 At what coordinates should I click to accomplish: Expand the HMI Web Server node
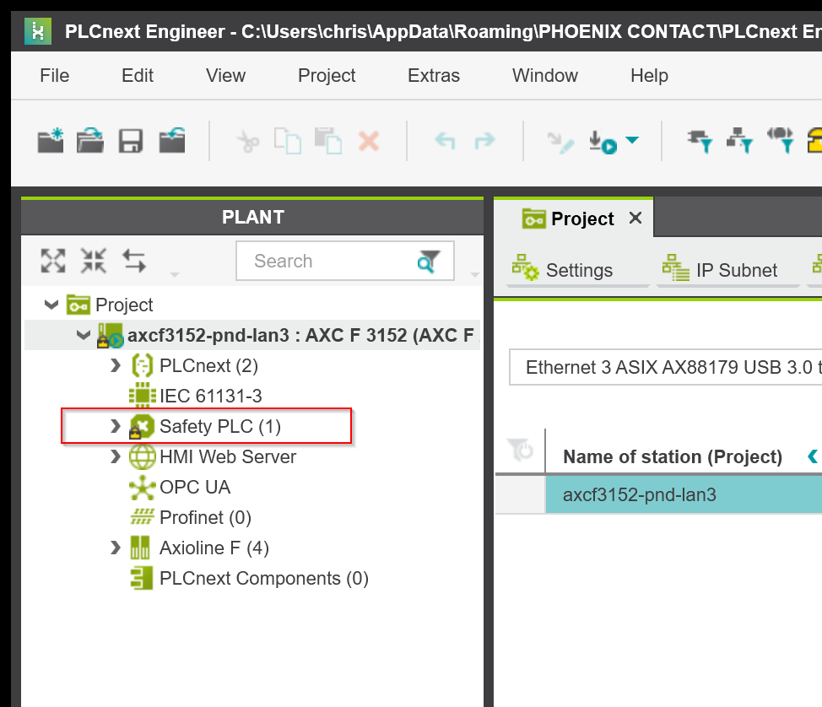click(116, 456)
